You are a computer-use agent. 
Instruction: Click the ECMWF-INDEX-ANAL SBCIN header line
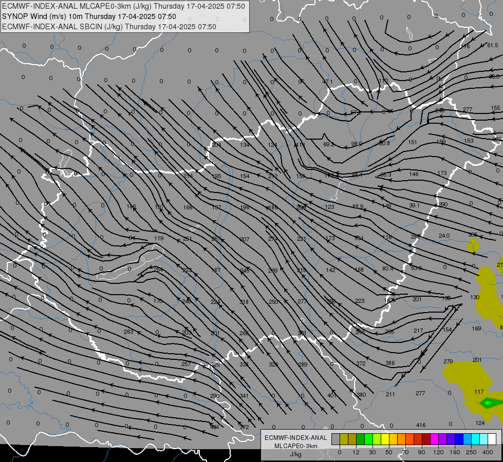point(109,27)
